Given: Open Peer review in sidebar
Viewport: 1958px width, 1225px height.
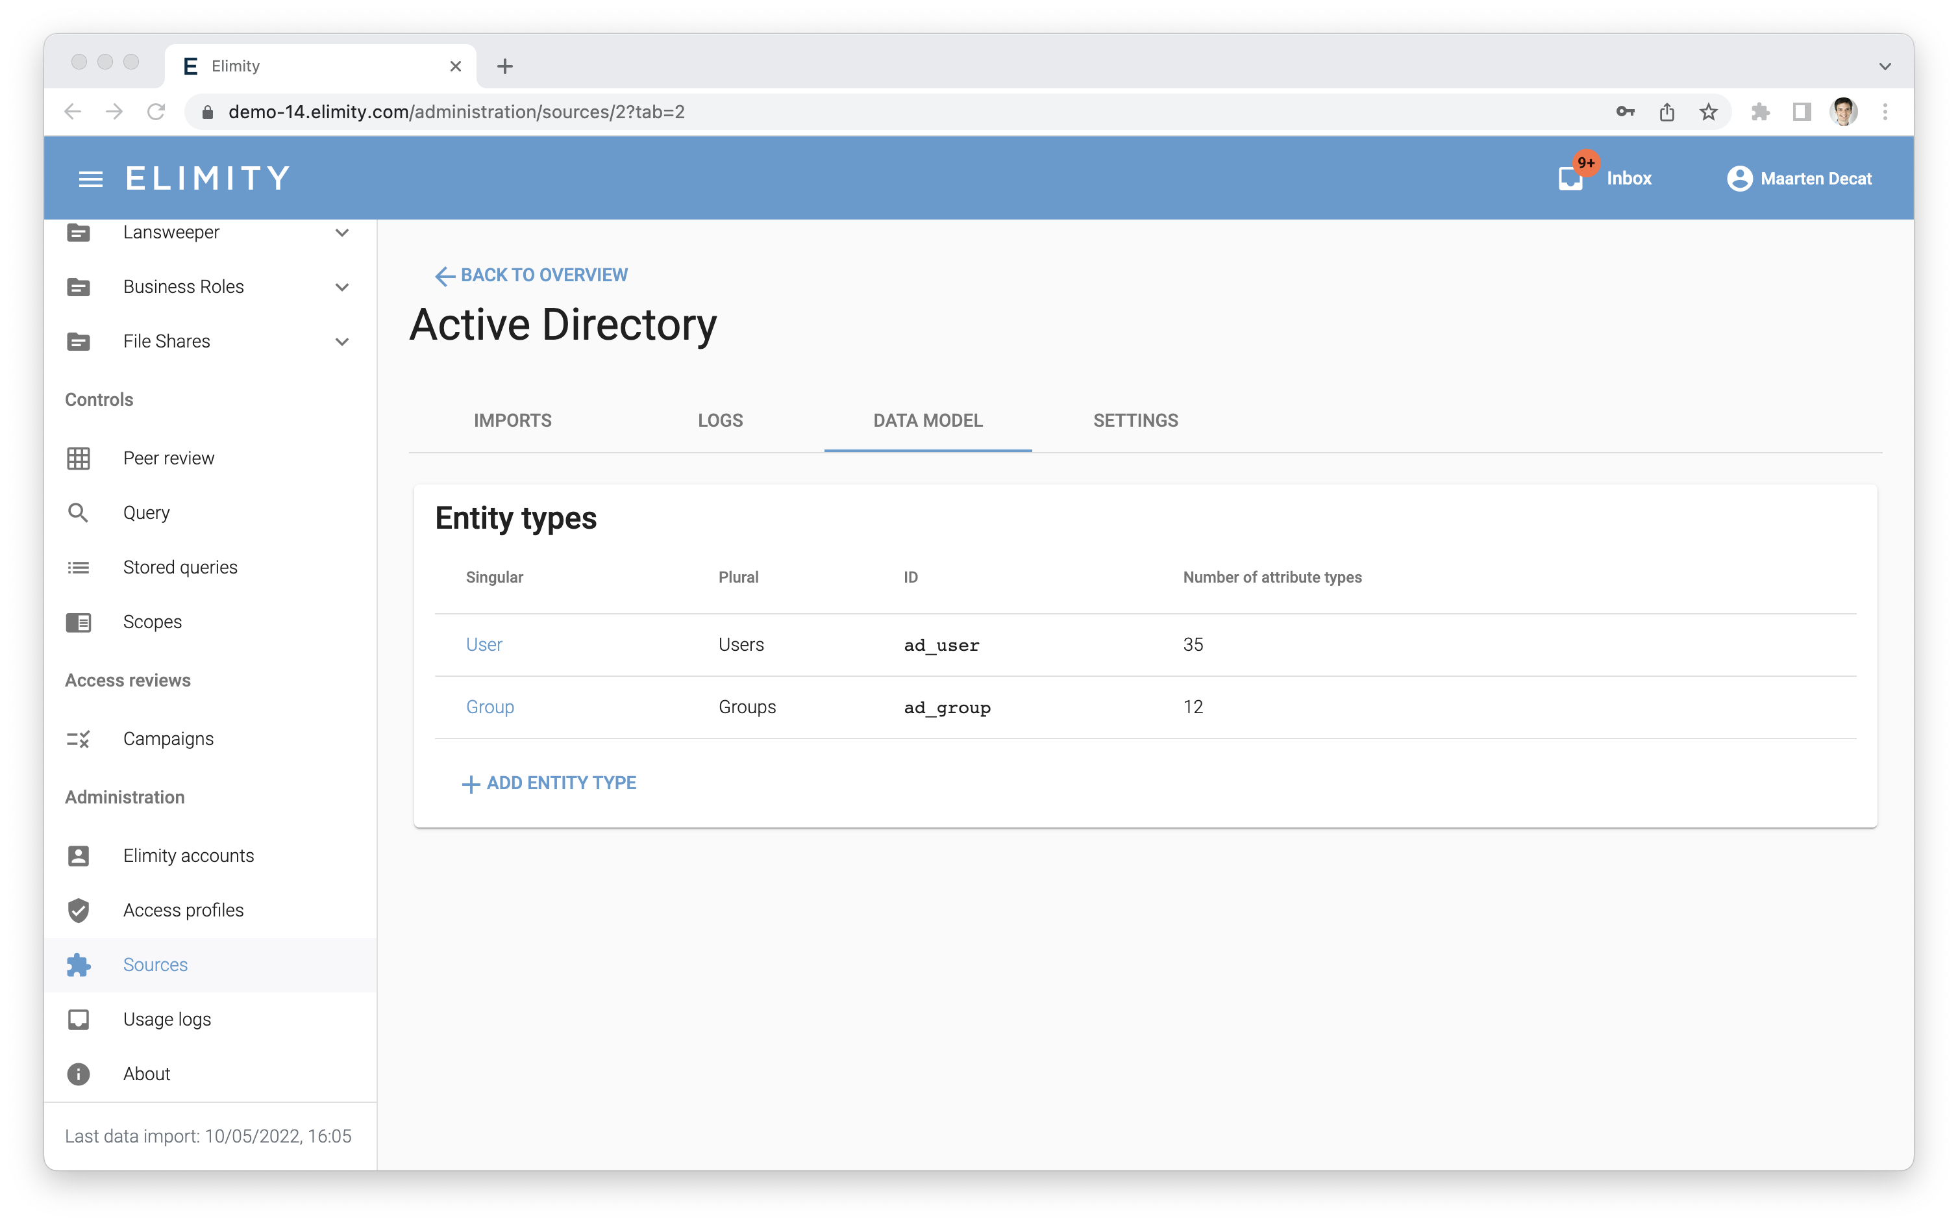Looking at the screenshot, I should (210, 458).
